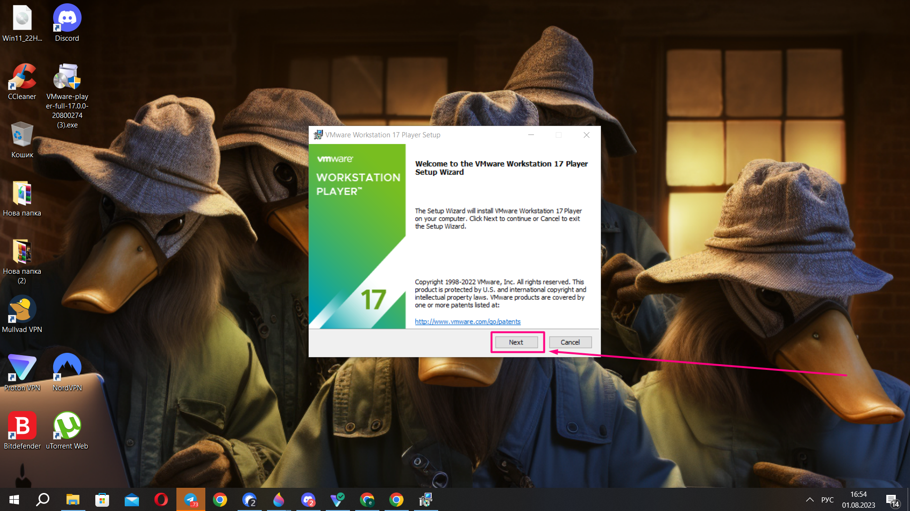Select the Proton VPN desktop shortcut
The height and width of the screenshot is (511, 910).
pos(22,373)
